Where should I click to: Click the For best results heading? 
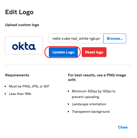(97, 77)
